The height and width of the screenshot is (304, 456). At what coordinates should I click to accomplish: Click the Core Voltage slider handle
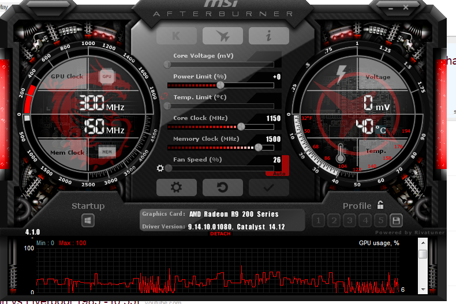[x=167, y=65]
